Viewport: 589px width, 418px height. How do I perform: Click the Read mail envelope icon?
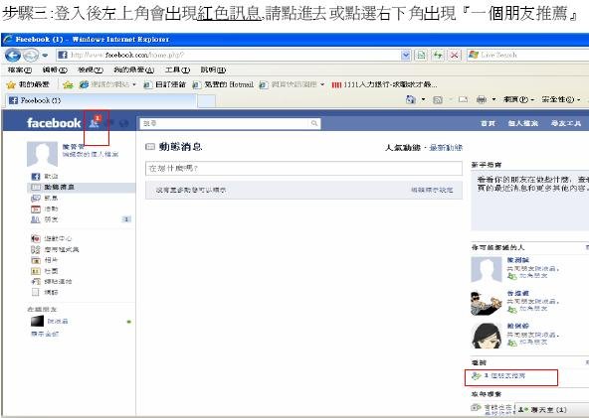tap(463, 99)
